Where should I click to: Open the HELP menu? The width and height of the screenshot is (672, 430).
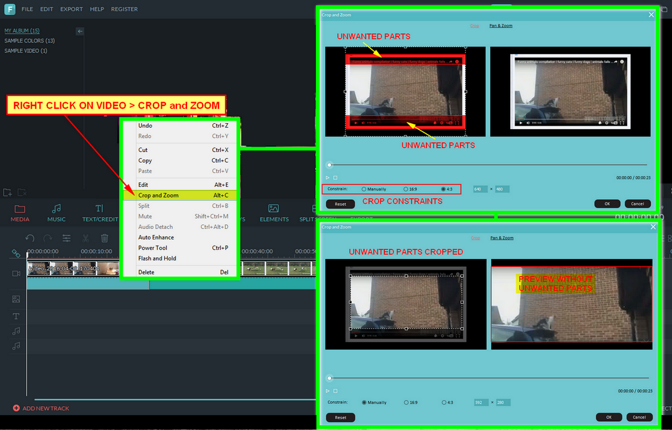tap(97, 9)
